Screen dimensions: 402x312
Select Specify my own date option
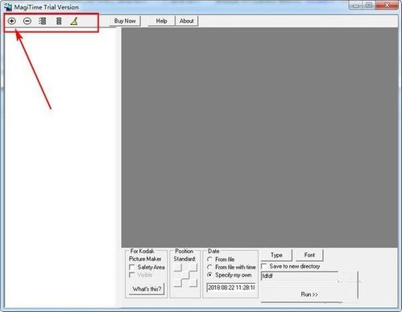coord(210,275)
